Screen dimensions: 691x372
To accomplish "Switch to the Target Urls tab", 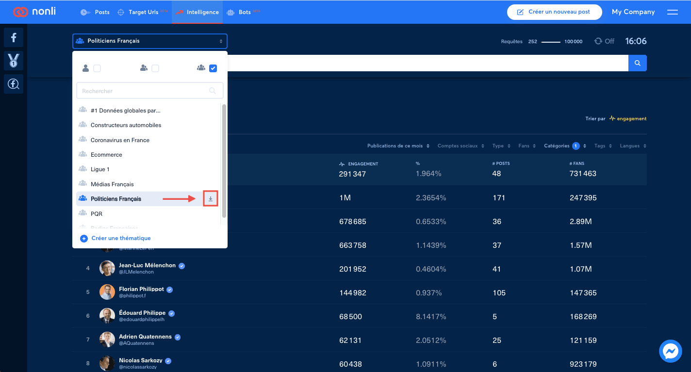I will pyautogui.click(x=143, y=12).
